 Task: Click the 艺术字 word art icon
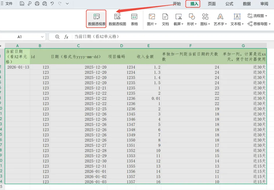(x=220, y=17)
